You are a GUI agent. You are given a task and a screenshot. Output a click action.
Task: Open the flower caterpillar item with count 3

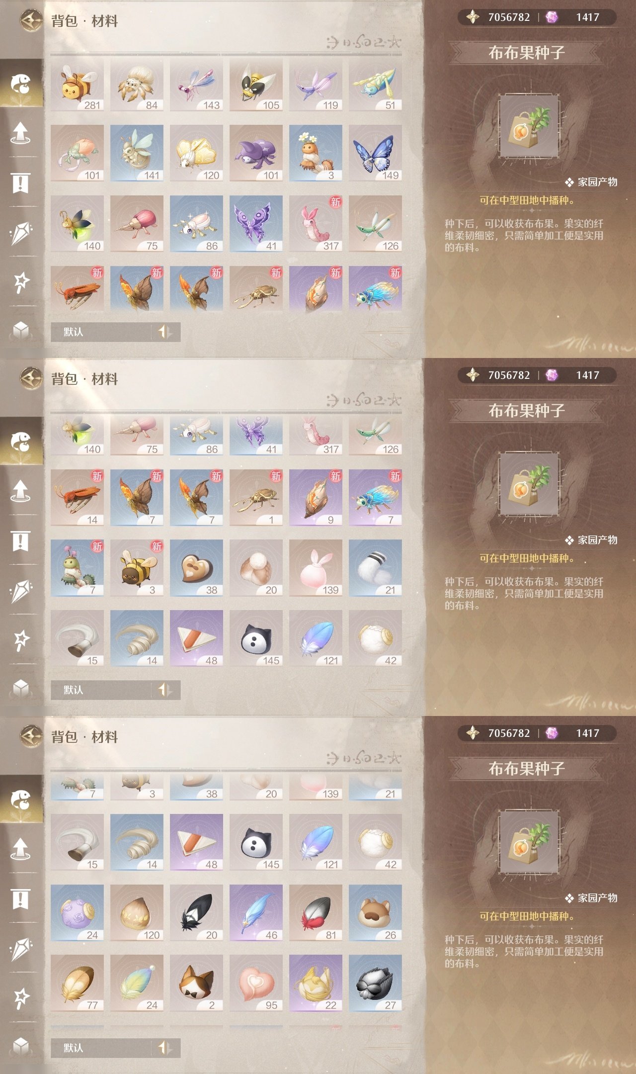(316, 153)
